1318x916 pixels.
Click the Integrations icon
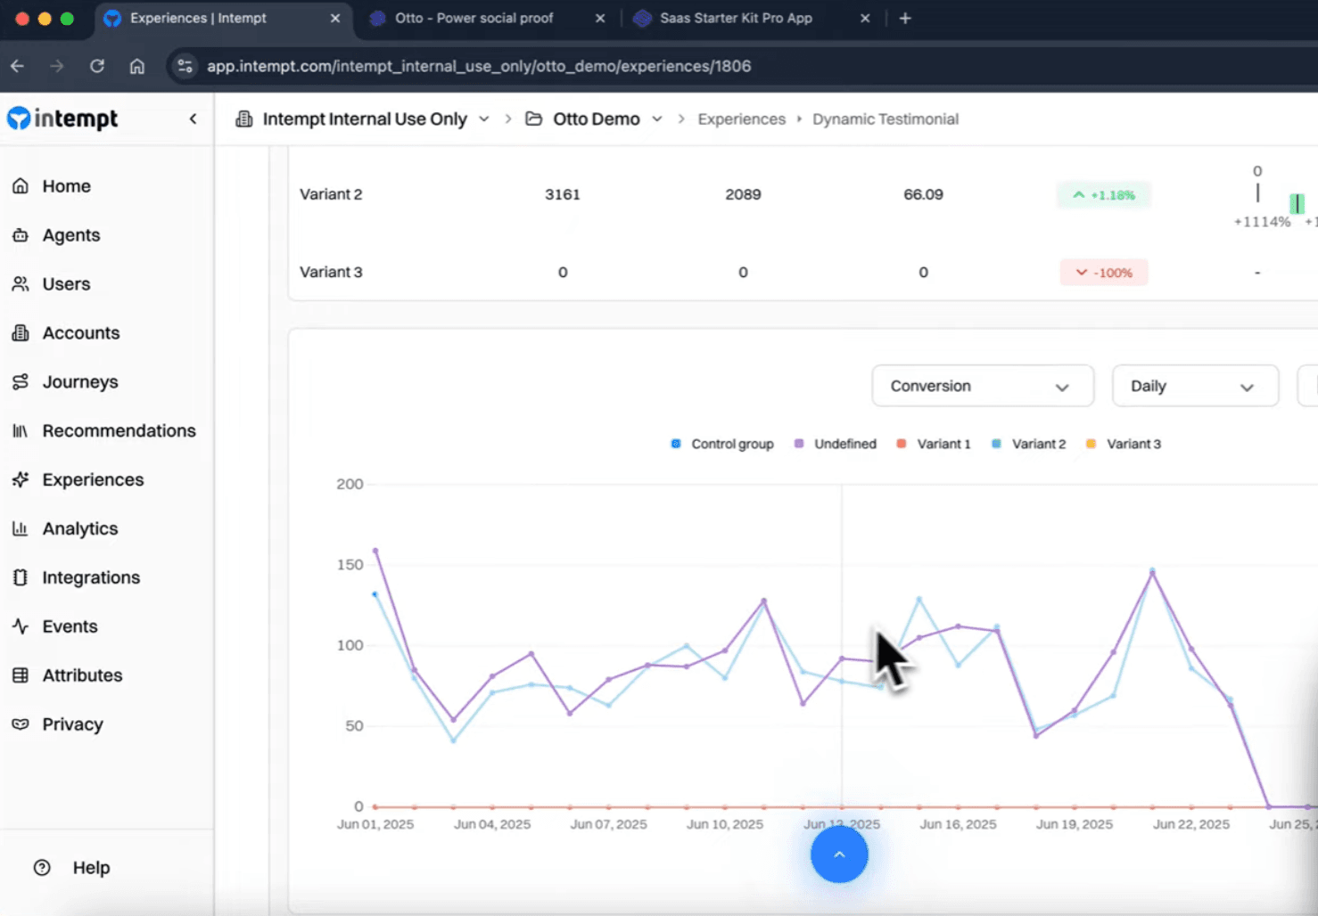(21, 578)
